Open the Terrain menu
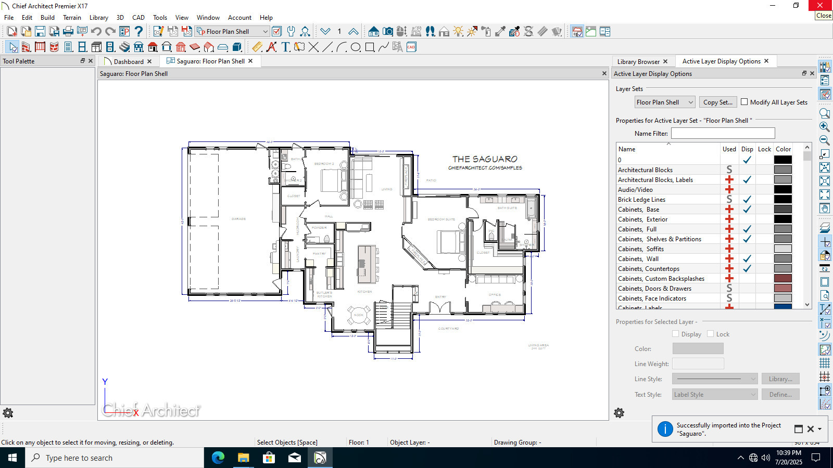This screenshot has height=468, width=833. [x=72, y=18]
